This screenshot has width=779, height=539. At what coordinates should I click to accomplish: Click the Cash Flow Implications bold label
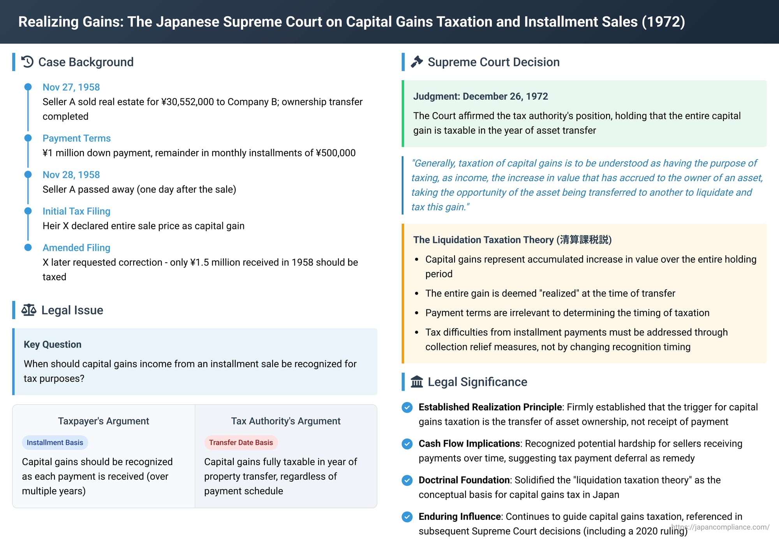pos(469,444)
